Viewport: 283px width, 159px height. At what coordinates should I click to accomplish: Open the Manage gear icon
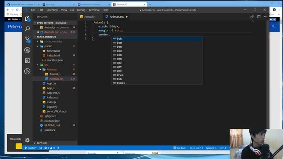coord(27,140)
